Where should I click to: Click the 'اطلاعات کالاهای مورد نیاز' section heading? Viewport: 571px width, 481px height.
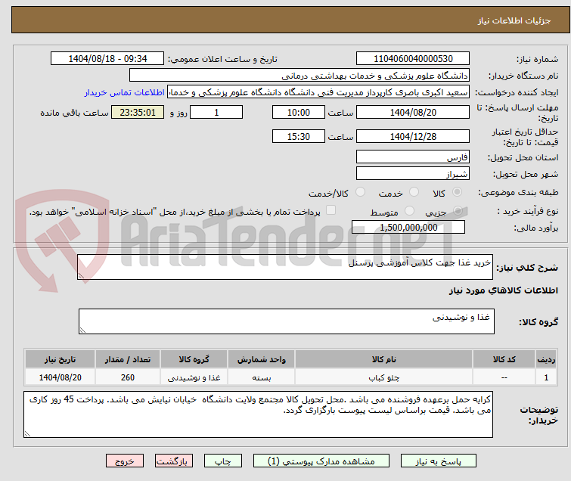coord(503,290)
